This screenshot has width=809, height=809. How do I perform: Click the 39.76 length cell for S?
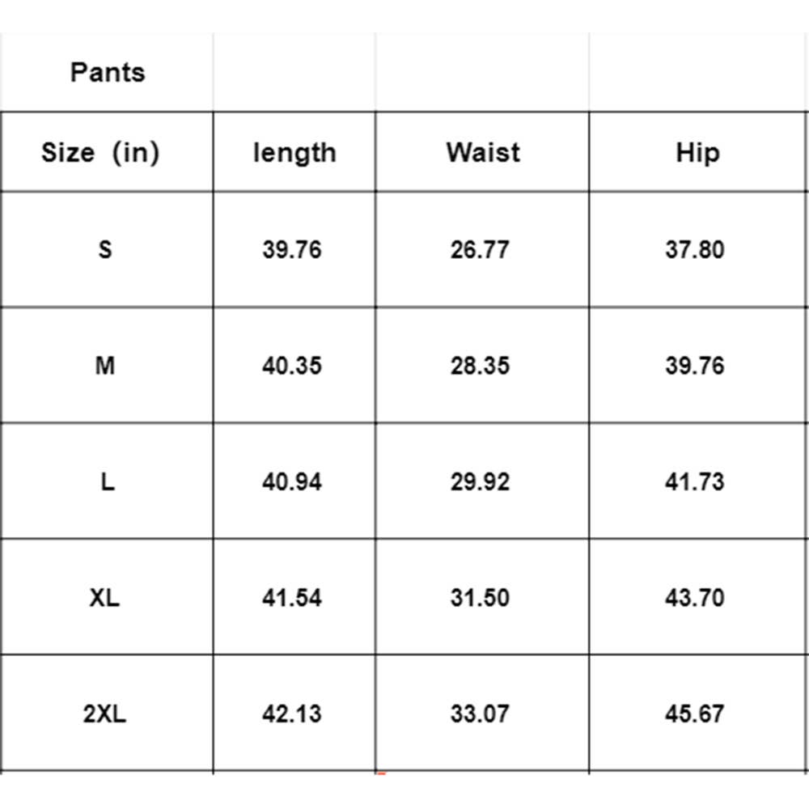click(291, 249)
